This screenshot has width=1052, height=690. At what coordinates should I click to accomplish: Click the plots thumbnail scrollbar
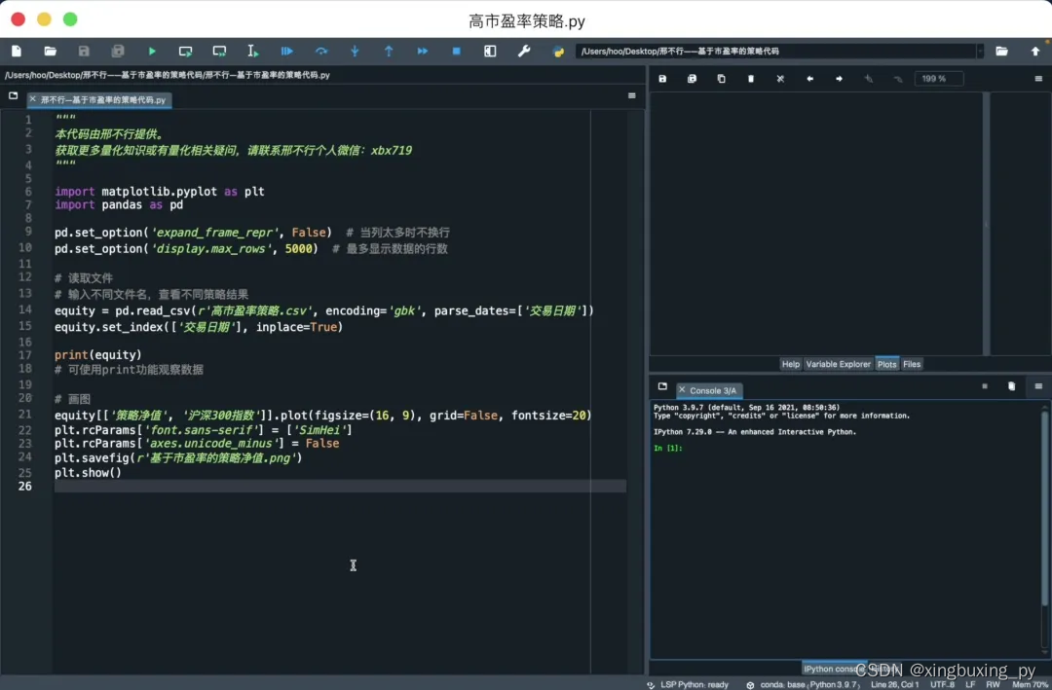point(986,223)
